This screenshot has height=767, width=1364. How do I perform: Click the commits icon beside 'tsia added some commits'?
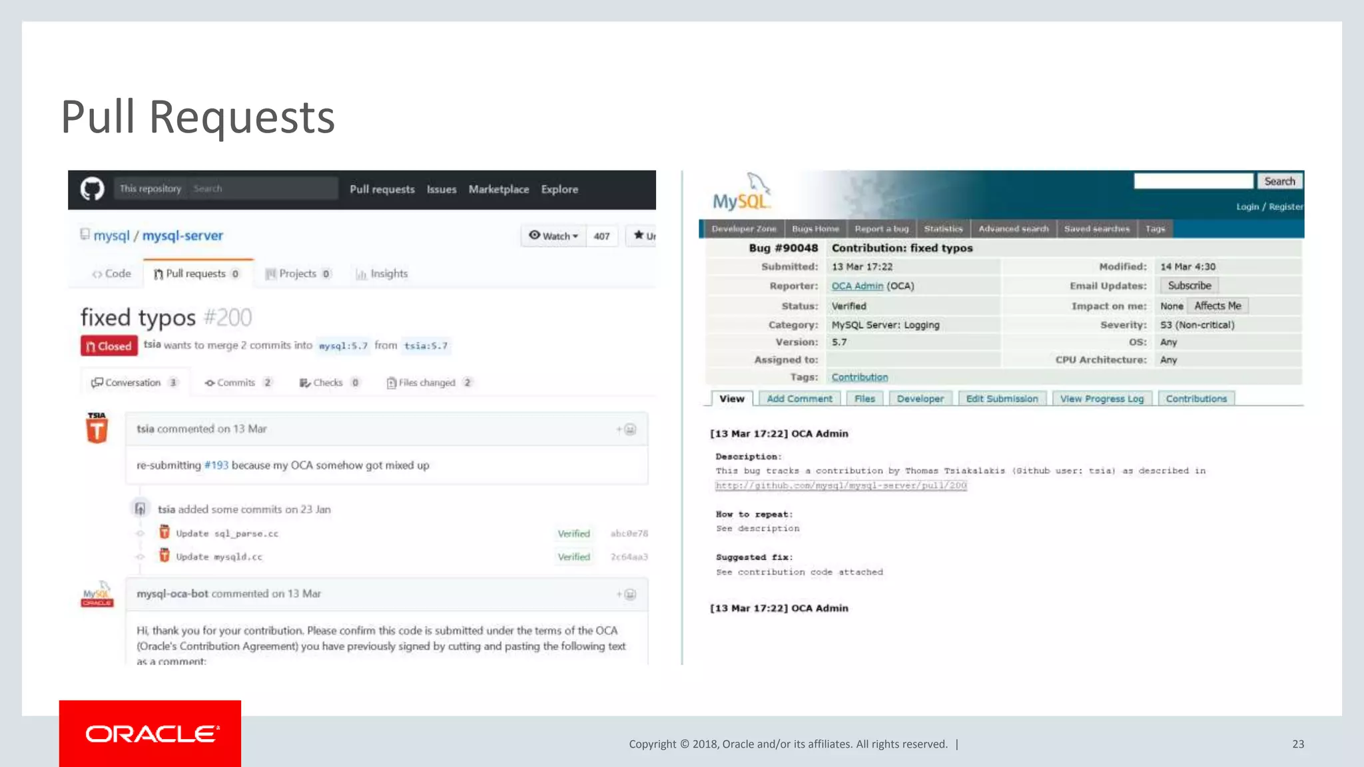pos(140,509)
